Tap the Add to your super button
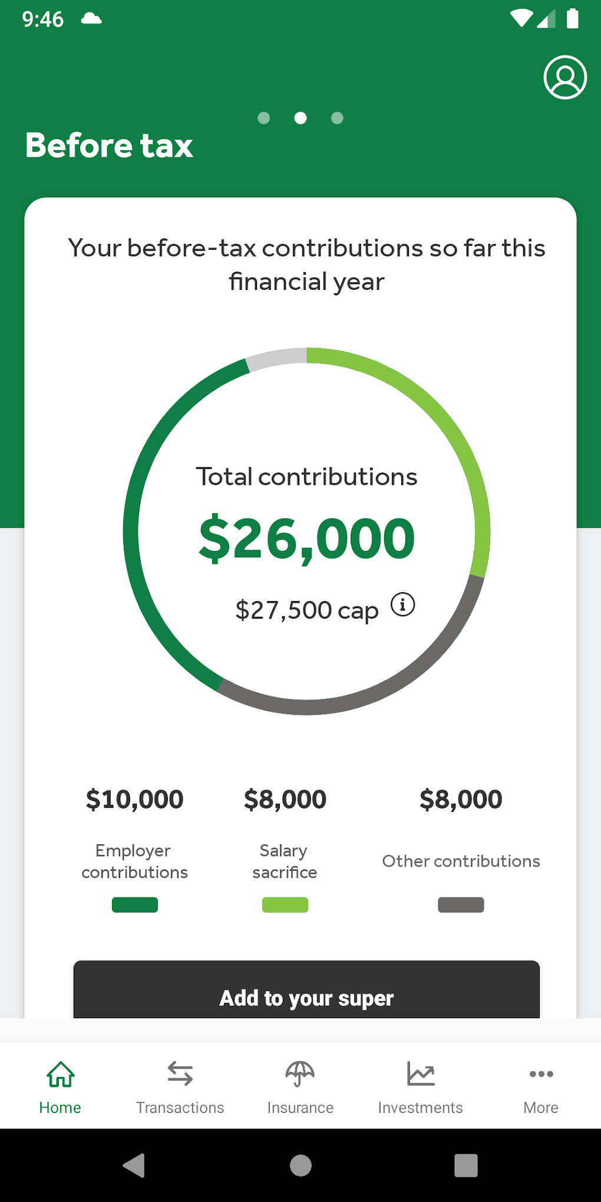Screen dimensions: 601x1202 (x=306, y=997)
